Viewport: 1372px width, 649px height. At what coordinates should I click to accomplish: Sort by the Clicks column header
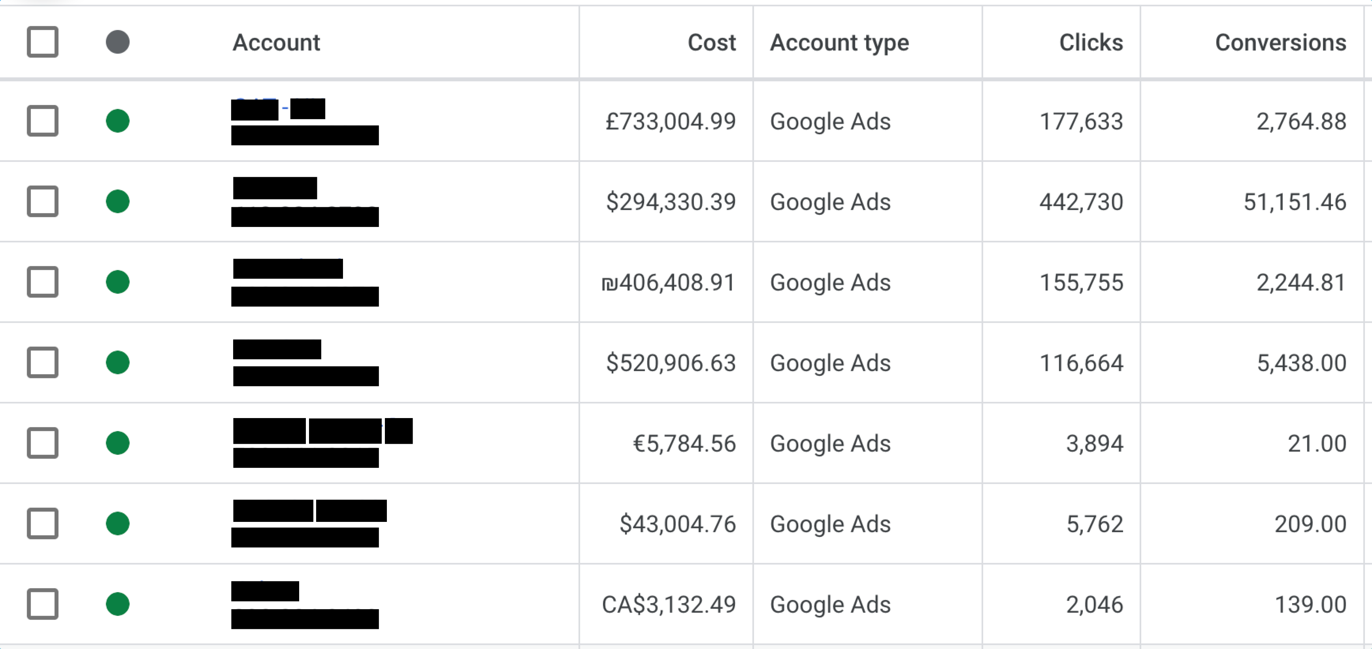tap(1091, 43)
